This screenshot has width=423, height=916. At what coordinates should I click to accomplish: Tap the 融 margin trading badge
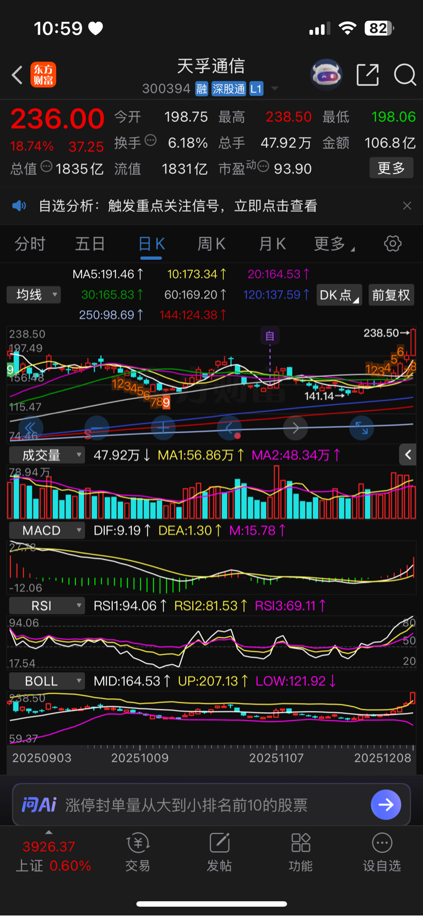click(x=202, y=89)
